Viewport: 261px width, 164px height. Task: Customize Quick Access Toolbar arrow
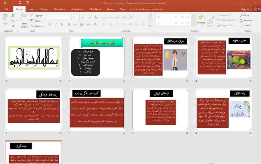pos(35,3)
